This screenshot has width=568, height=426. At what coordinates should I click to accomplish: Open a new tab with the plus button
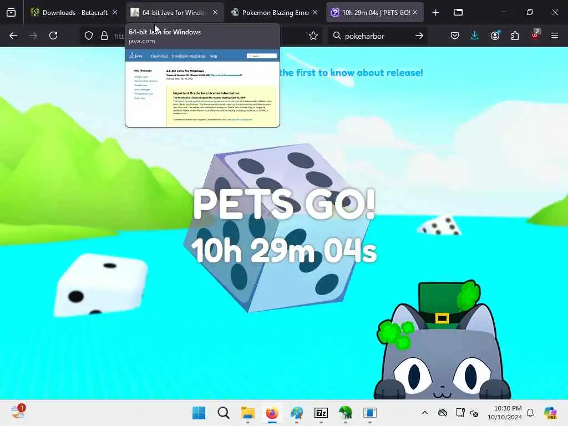[x=436, y=13]
